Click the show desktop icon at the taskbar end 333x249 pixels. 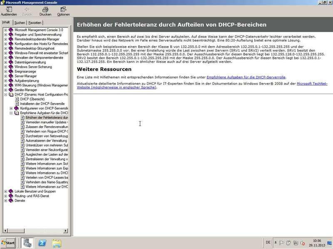(x=330, y=243)
